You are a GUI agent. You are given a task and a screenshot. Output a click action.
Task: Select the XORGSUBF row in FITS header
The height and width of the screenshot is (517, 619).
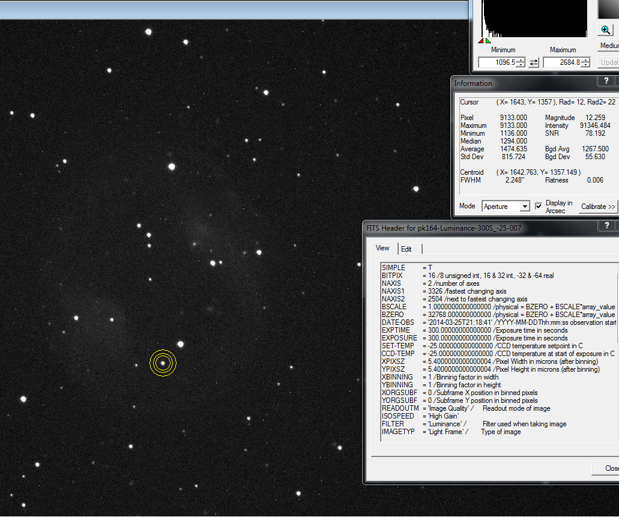498,393
